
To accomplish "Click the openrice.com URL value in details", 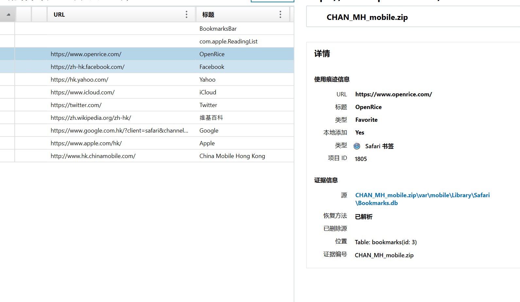I will click(393, 94).
